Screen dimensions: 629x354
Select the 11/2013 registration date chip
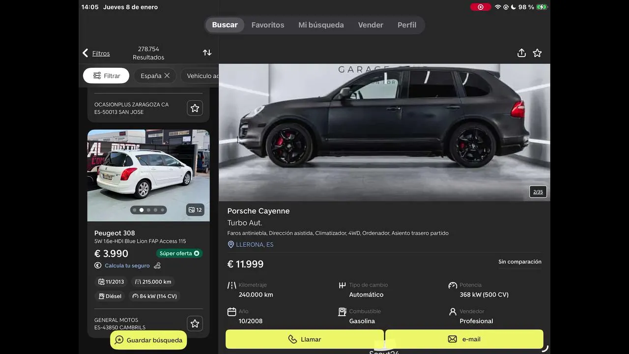coord(111,282)
